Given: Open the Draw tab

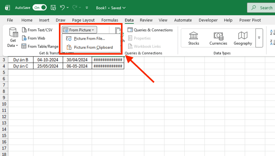Looking at the screenshot, I should pos(60,20).
